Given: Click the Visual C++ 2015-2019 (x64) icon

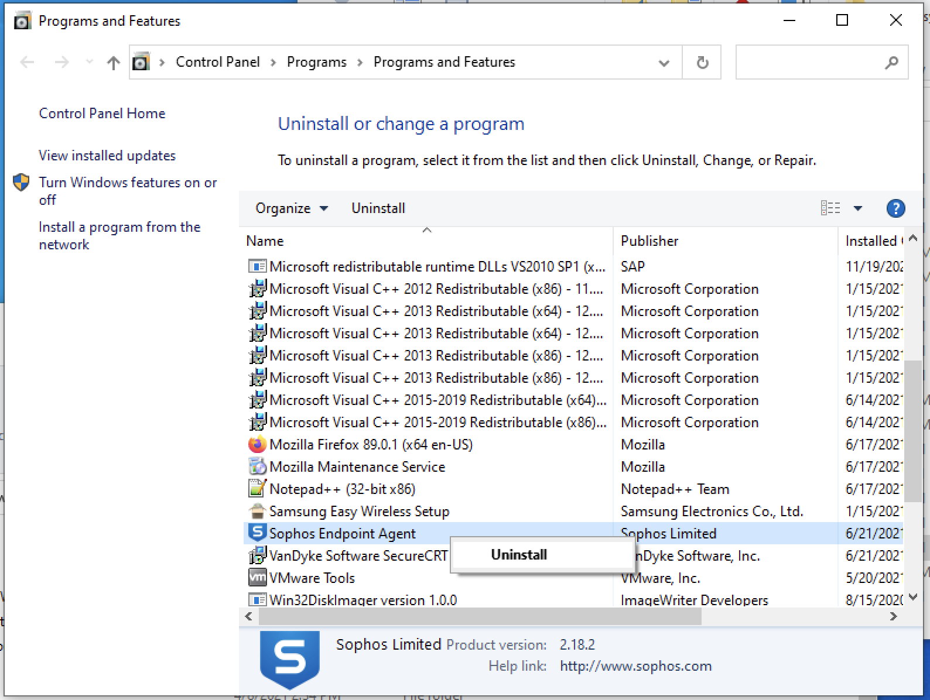Looking at the screenshot, I should click(x=257, y=400).
